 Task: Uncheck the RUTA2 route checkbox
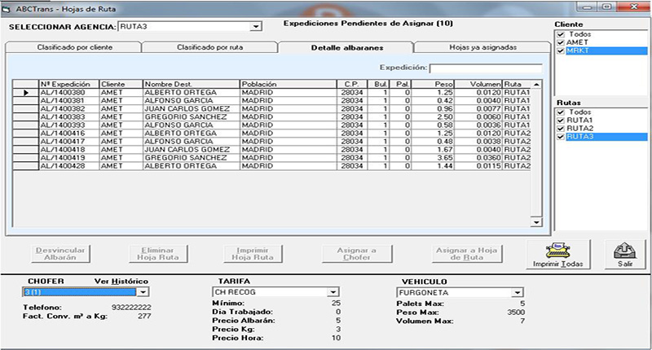point(561,129)
